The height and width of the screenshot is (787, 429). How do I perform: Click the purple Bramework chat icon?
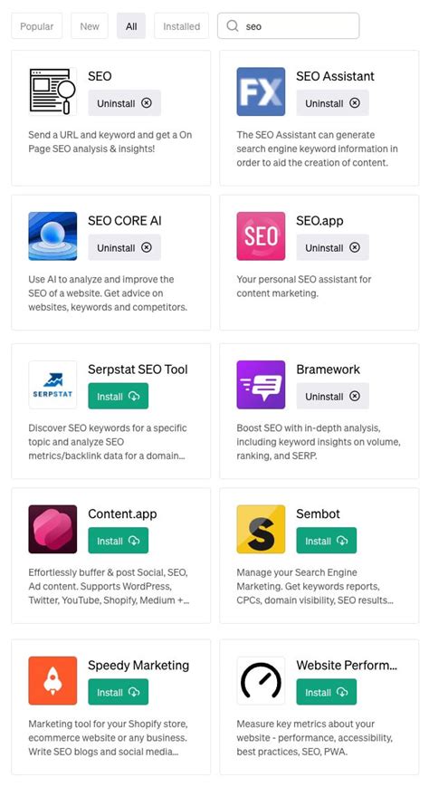pos(261,385)
